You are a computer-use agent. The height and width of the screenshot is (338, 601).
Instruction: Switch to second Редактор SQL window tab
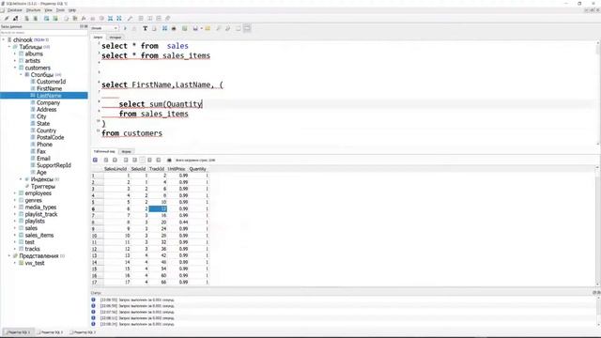pyautogui.click(x=51, y=332)
